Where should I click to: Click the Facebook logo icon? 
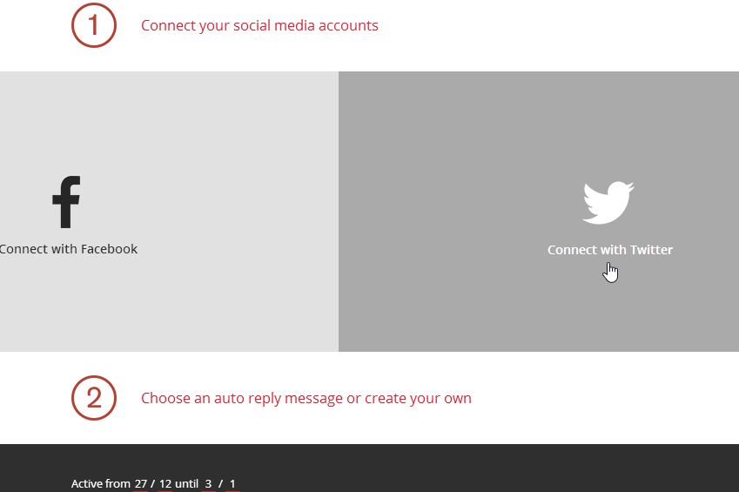(x=66, y=202)
